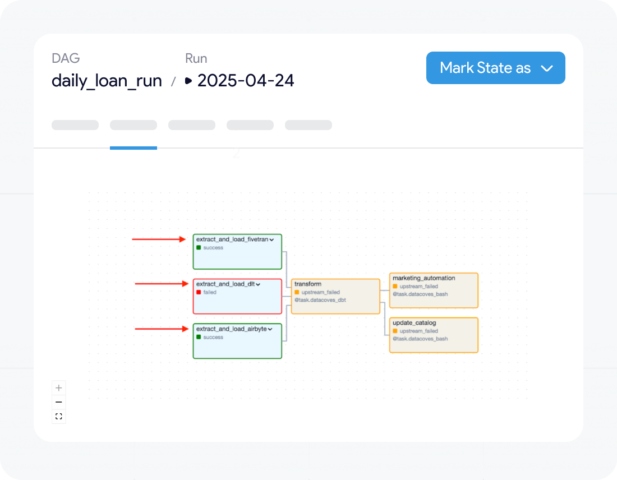Zoom in the graph with plus icon
Image resolution: width=617 pixels, height=480 pixels.
(x=59, y=388)
